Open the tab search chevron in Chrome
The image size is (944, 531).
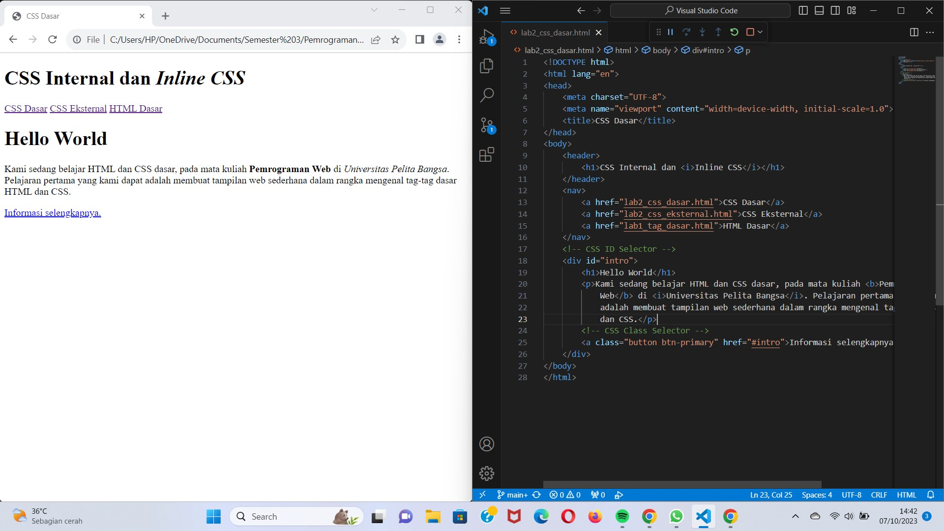click(x=375, y=10)
